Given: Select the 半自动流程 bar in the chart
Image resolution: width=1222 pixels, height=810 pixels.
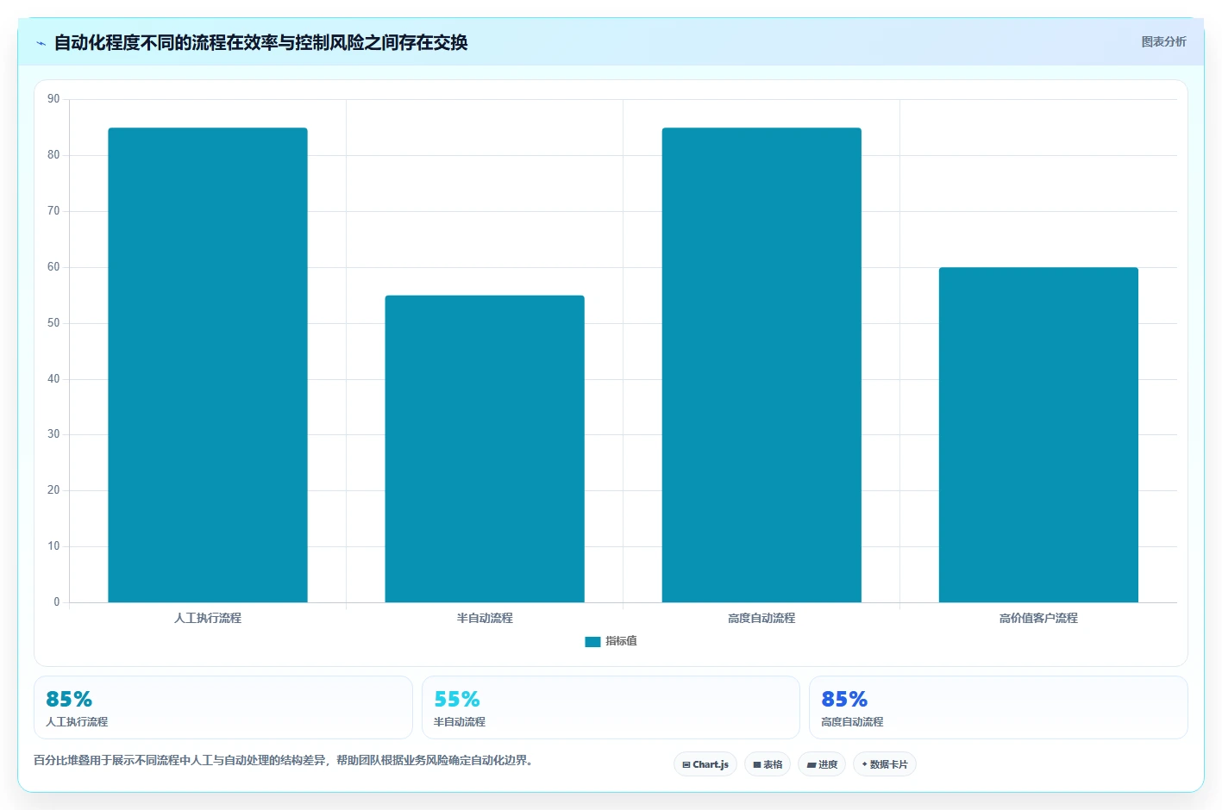Looking at the screenshot, I should (x=485, y=449).
